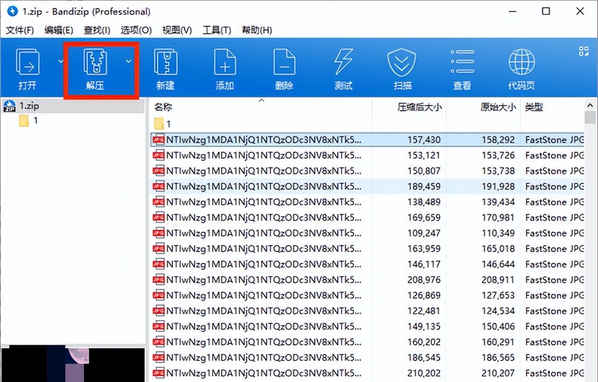
Task: Select the file with compressed size 163,959
Action: click(367, 249)
